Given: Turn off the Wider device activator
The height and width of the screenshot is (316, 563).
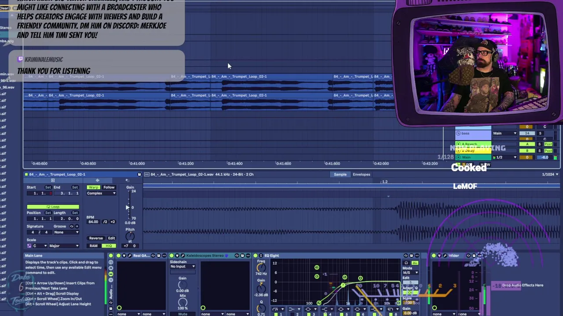Looking at the screenshot, I should pyautogui.click(x=434, y=255).
